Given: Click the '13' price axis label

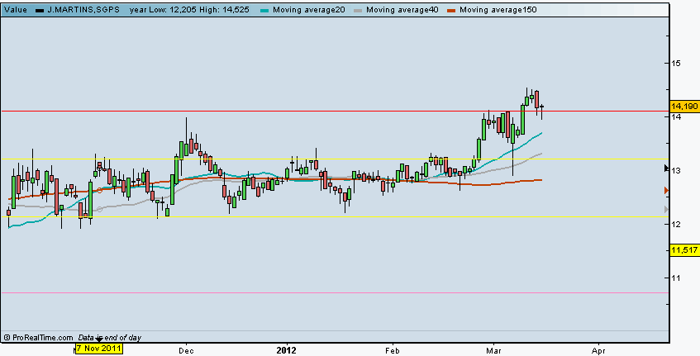Looking at the screenshot, I should [676, 170].
